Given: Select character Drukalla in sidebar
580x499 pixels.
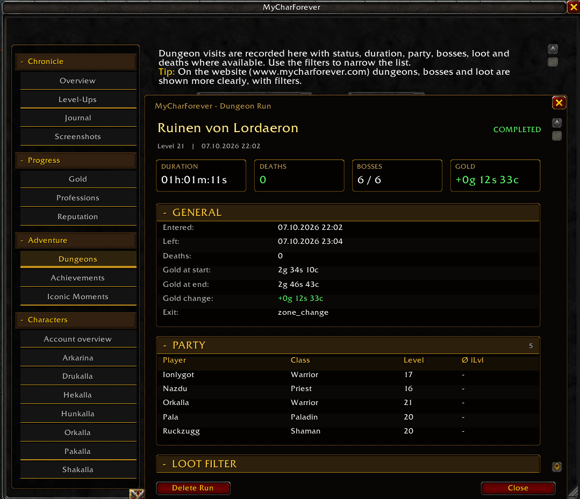Looking at the screenshot, I should tap(78, 377).
